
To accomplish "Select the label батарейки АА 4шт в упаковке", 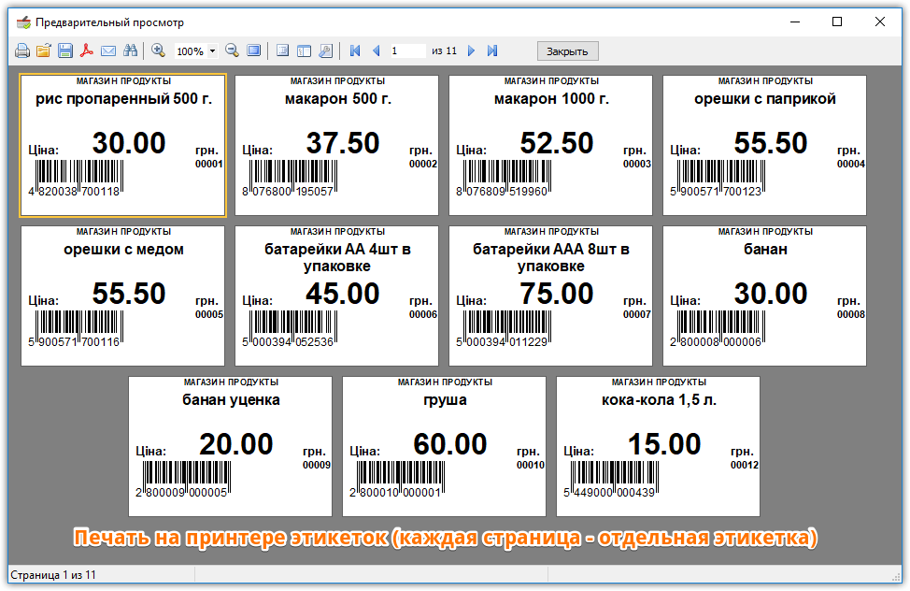I will click(336, 295).
